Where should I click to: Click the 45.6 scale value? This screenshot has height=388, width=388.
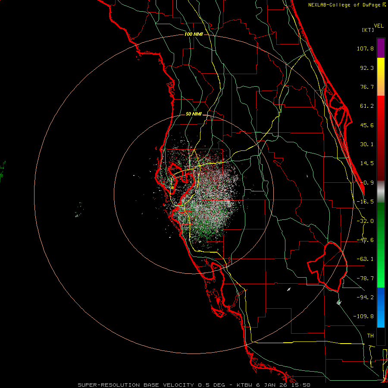click(367, 125)
